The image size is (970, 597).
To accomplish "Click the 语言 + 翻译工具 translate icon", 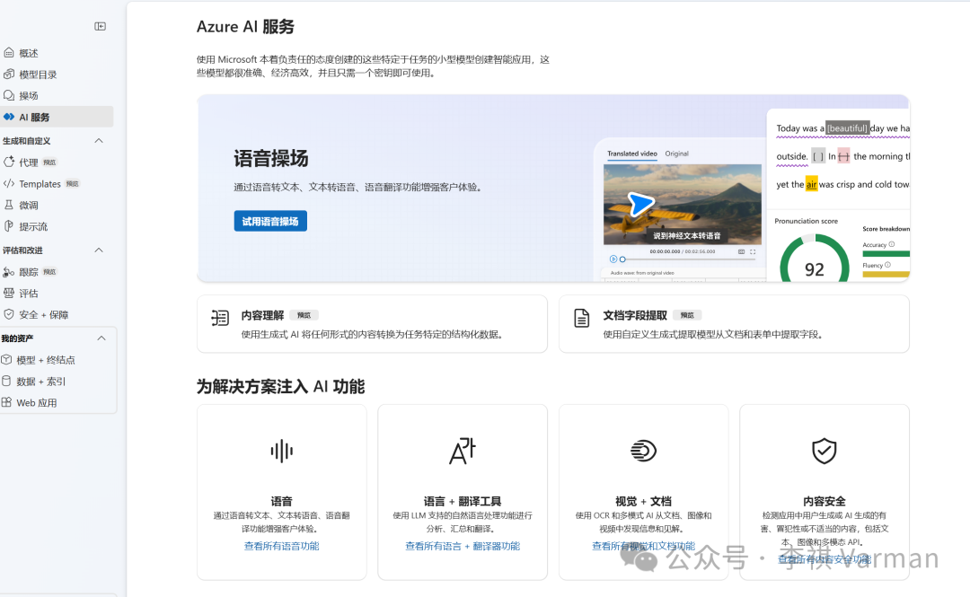I will pyautogui.click(x=463, y=451).
